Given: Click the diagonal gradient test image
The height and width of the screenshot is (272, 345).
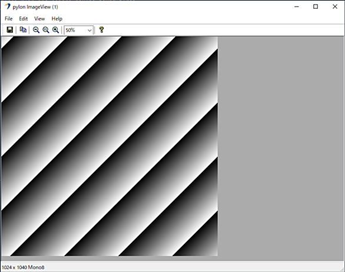Looking at the screenshot, I should pos(110,146).
